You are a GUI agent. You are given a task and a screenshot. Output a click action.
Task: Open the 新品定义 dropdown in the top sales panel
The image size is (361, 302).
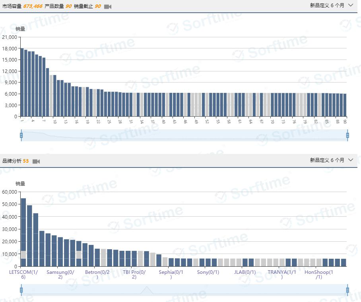(x=331, y=6)
